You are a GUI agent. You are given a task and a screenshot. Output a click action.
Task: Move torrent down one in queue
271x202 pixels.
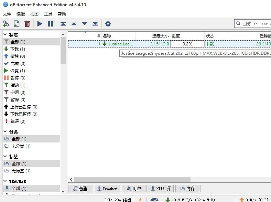point(85,24)
